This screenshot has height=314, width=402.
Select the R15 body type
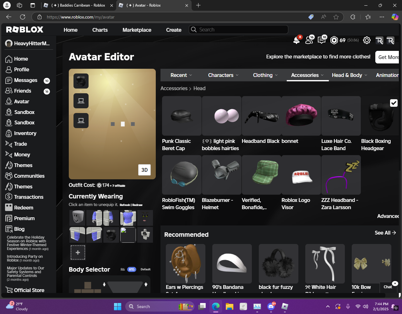point(132,269)
